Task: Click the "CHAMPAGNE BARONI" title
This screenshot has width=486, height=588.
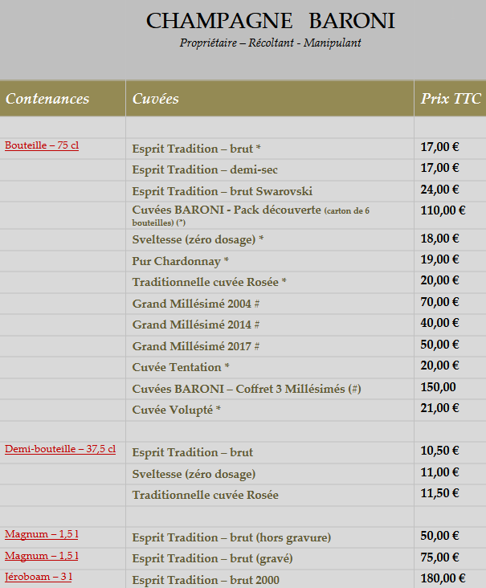Action: pos(271,21)
